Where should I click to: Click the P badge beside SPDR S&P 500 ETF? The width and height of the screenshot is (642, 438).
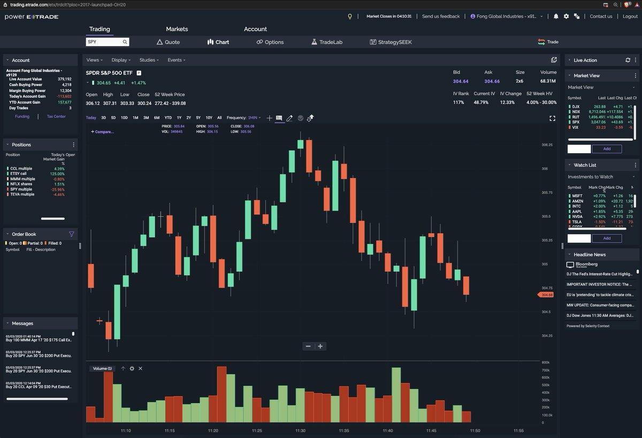click(x=139, y=73)
